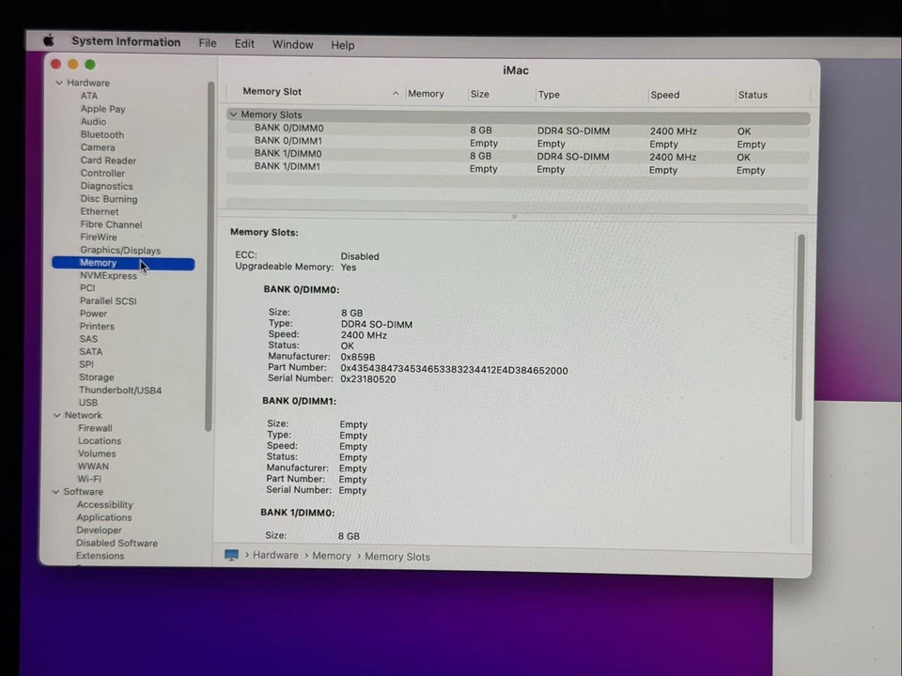
Task: Open the USB section
Action: click(x=87, y=402)
